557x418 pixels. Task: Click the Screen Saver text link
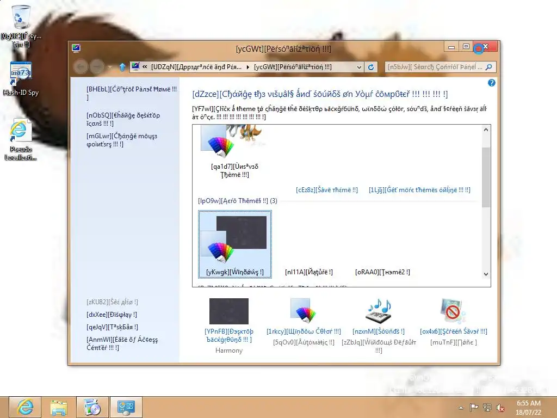[x=454, y=331]
